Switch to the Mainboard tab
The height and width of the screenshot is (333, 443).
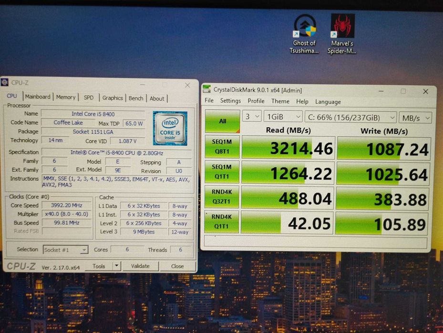click(38, 97)
